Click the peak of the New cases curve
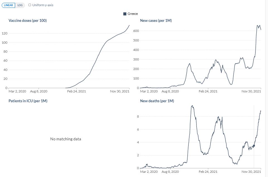Image resolution: width=268 pixels, height=177 pixels. 258,25
